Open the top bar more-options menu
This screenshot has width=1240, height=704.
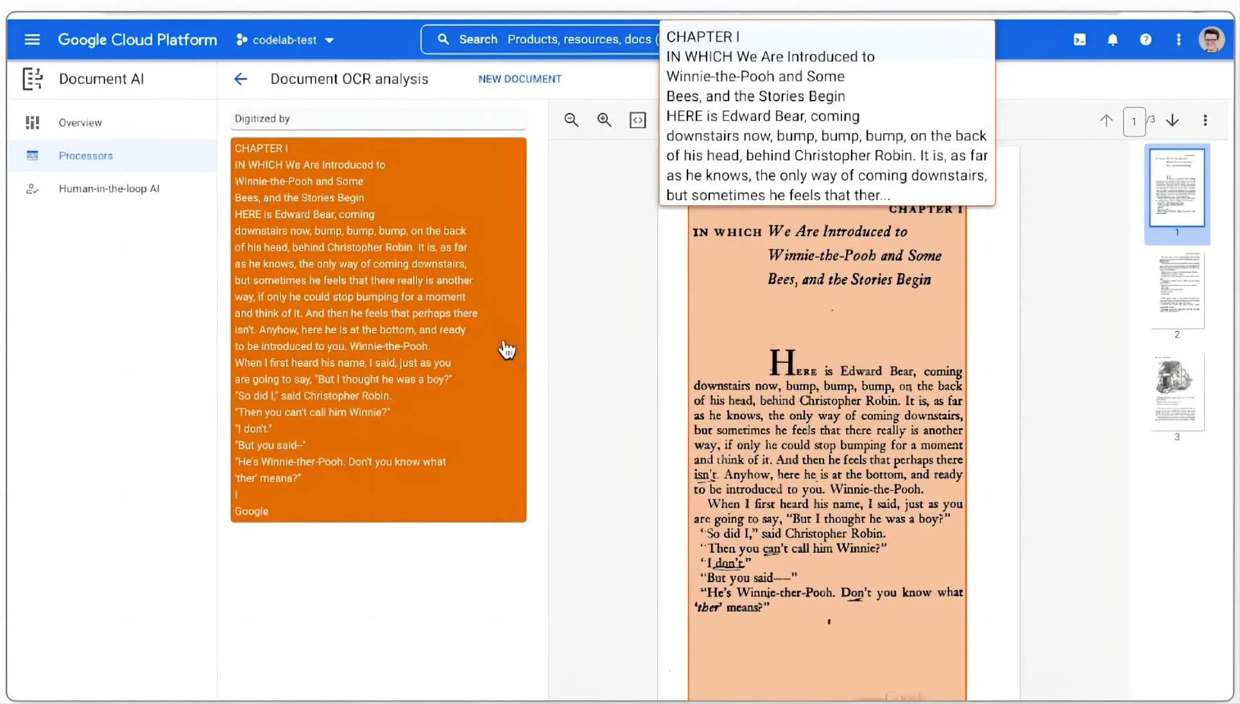pyautogui.click(x=1178, y=40)
